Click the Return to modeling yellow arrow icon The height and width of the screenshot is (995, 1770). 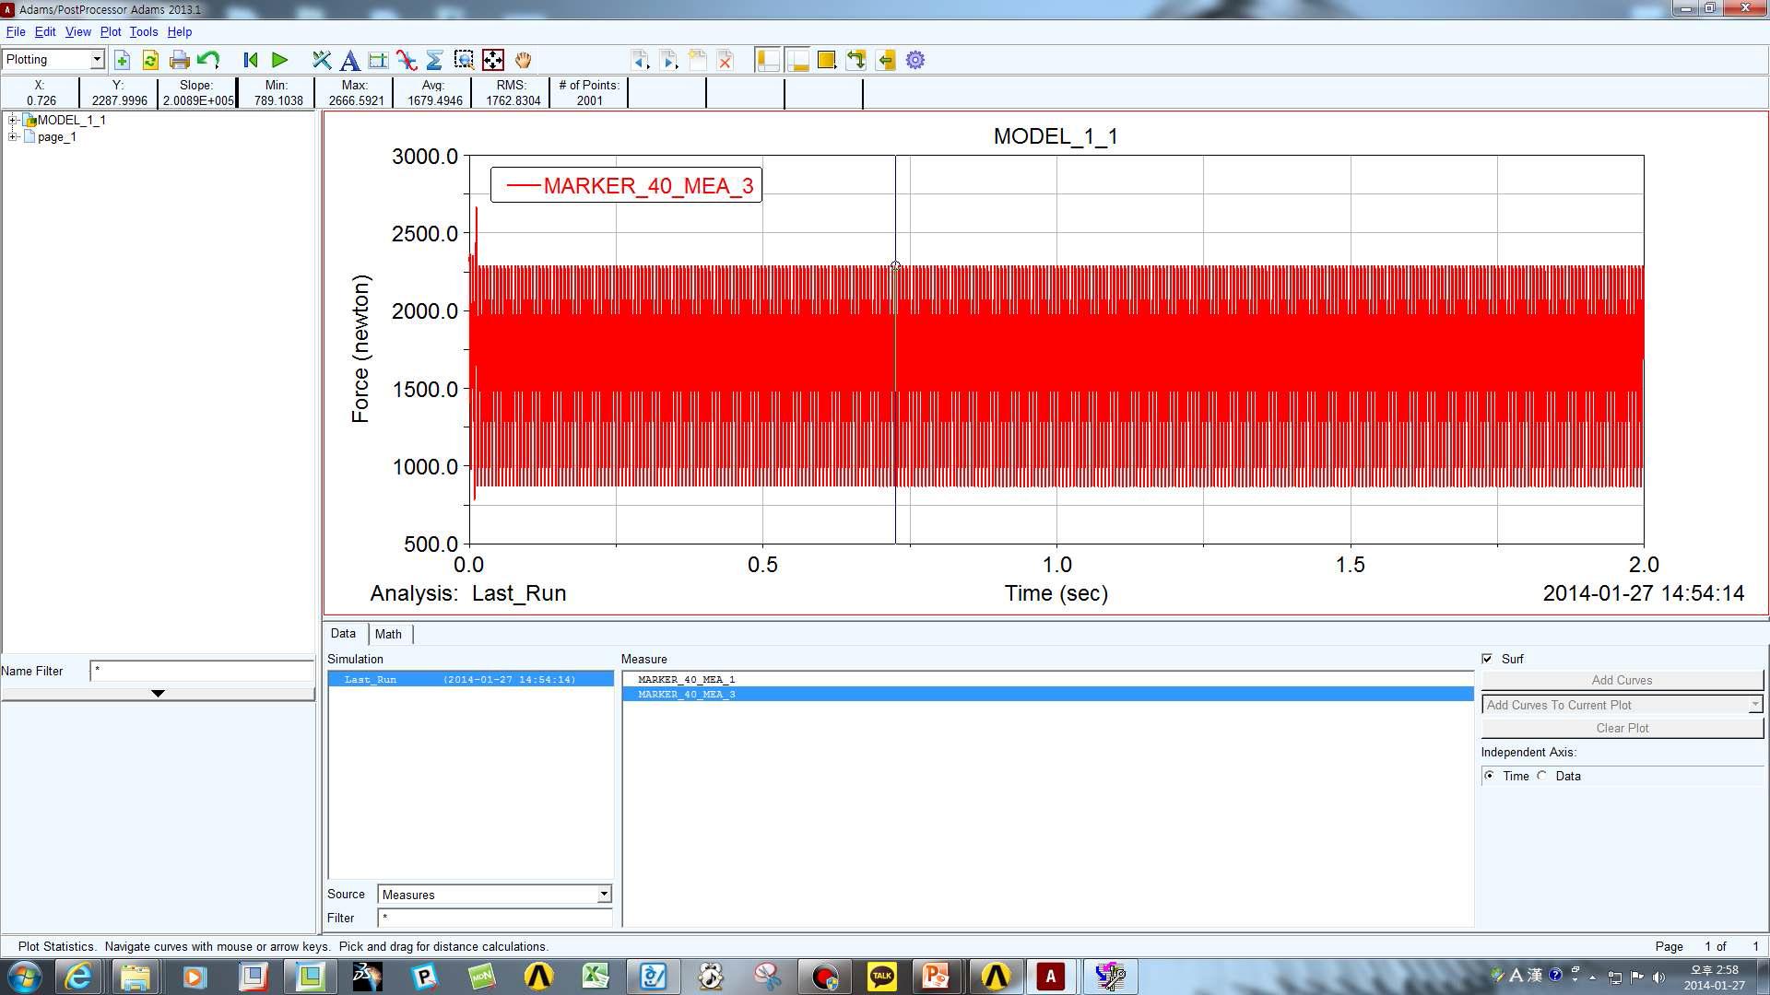(886, 61)
